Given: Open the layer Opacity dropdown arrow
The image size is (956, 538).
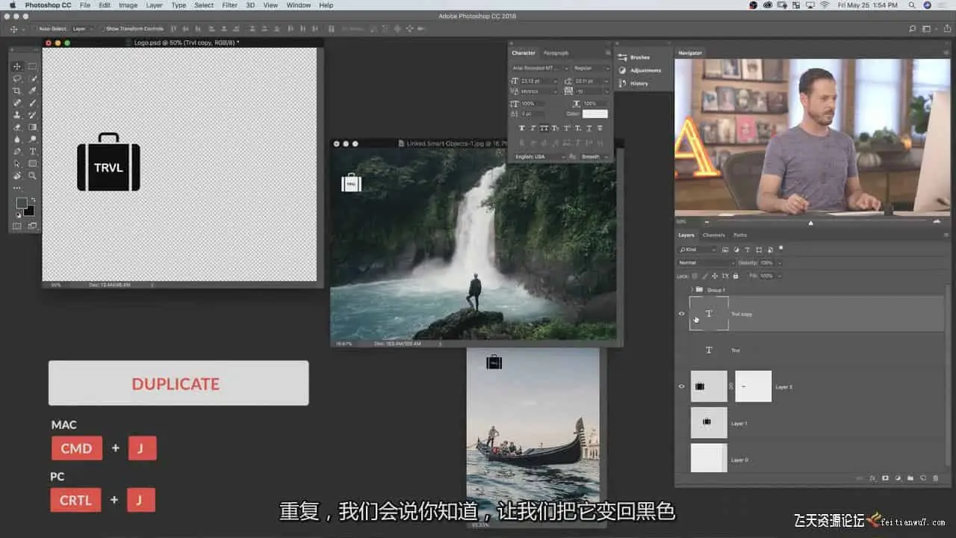Looking at the screenshot, I should click(779, 263).
